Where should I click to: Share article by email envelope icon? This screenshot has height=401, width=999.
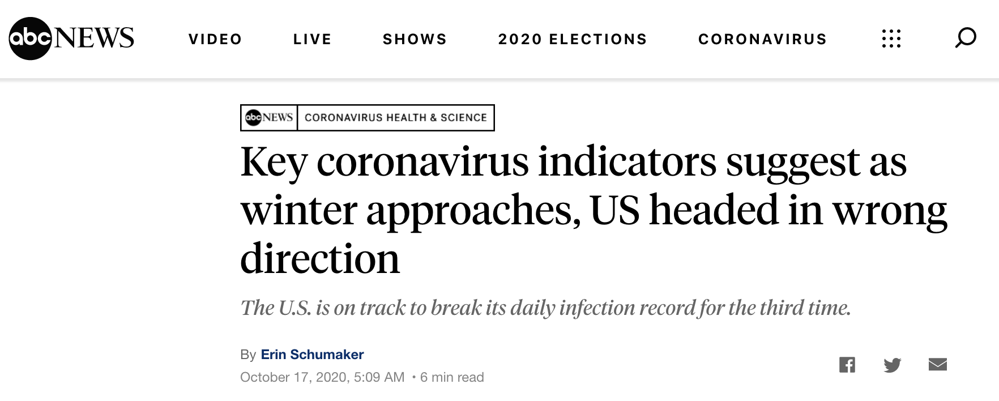[937, 364]
